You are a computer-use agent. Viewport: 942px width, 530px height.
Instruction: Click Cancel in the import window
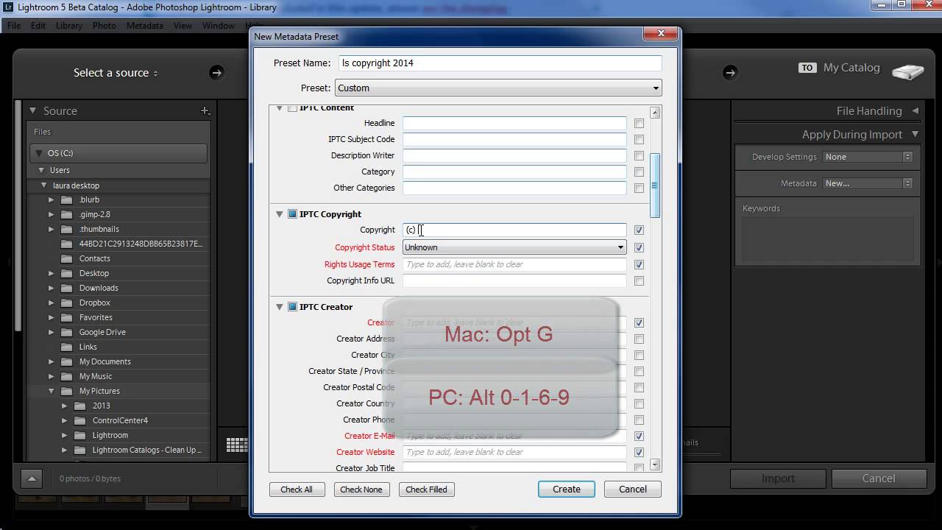[x=879, y=478]
